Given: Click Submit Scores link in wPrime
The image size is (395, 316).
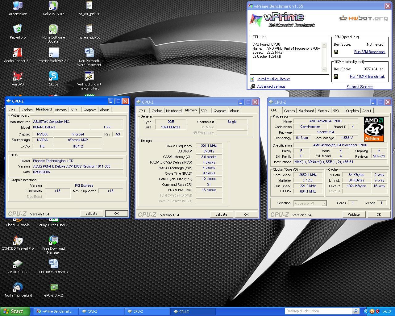Looking at the screenshot, I should click(360, 87).
